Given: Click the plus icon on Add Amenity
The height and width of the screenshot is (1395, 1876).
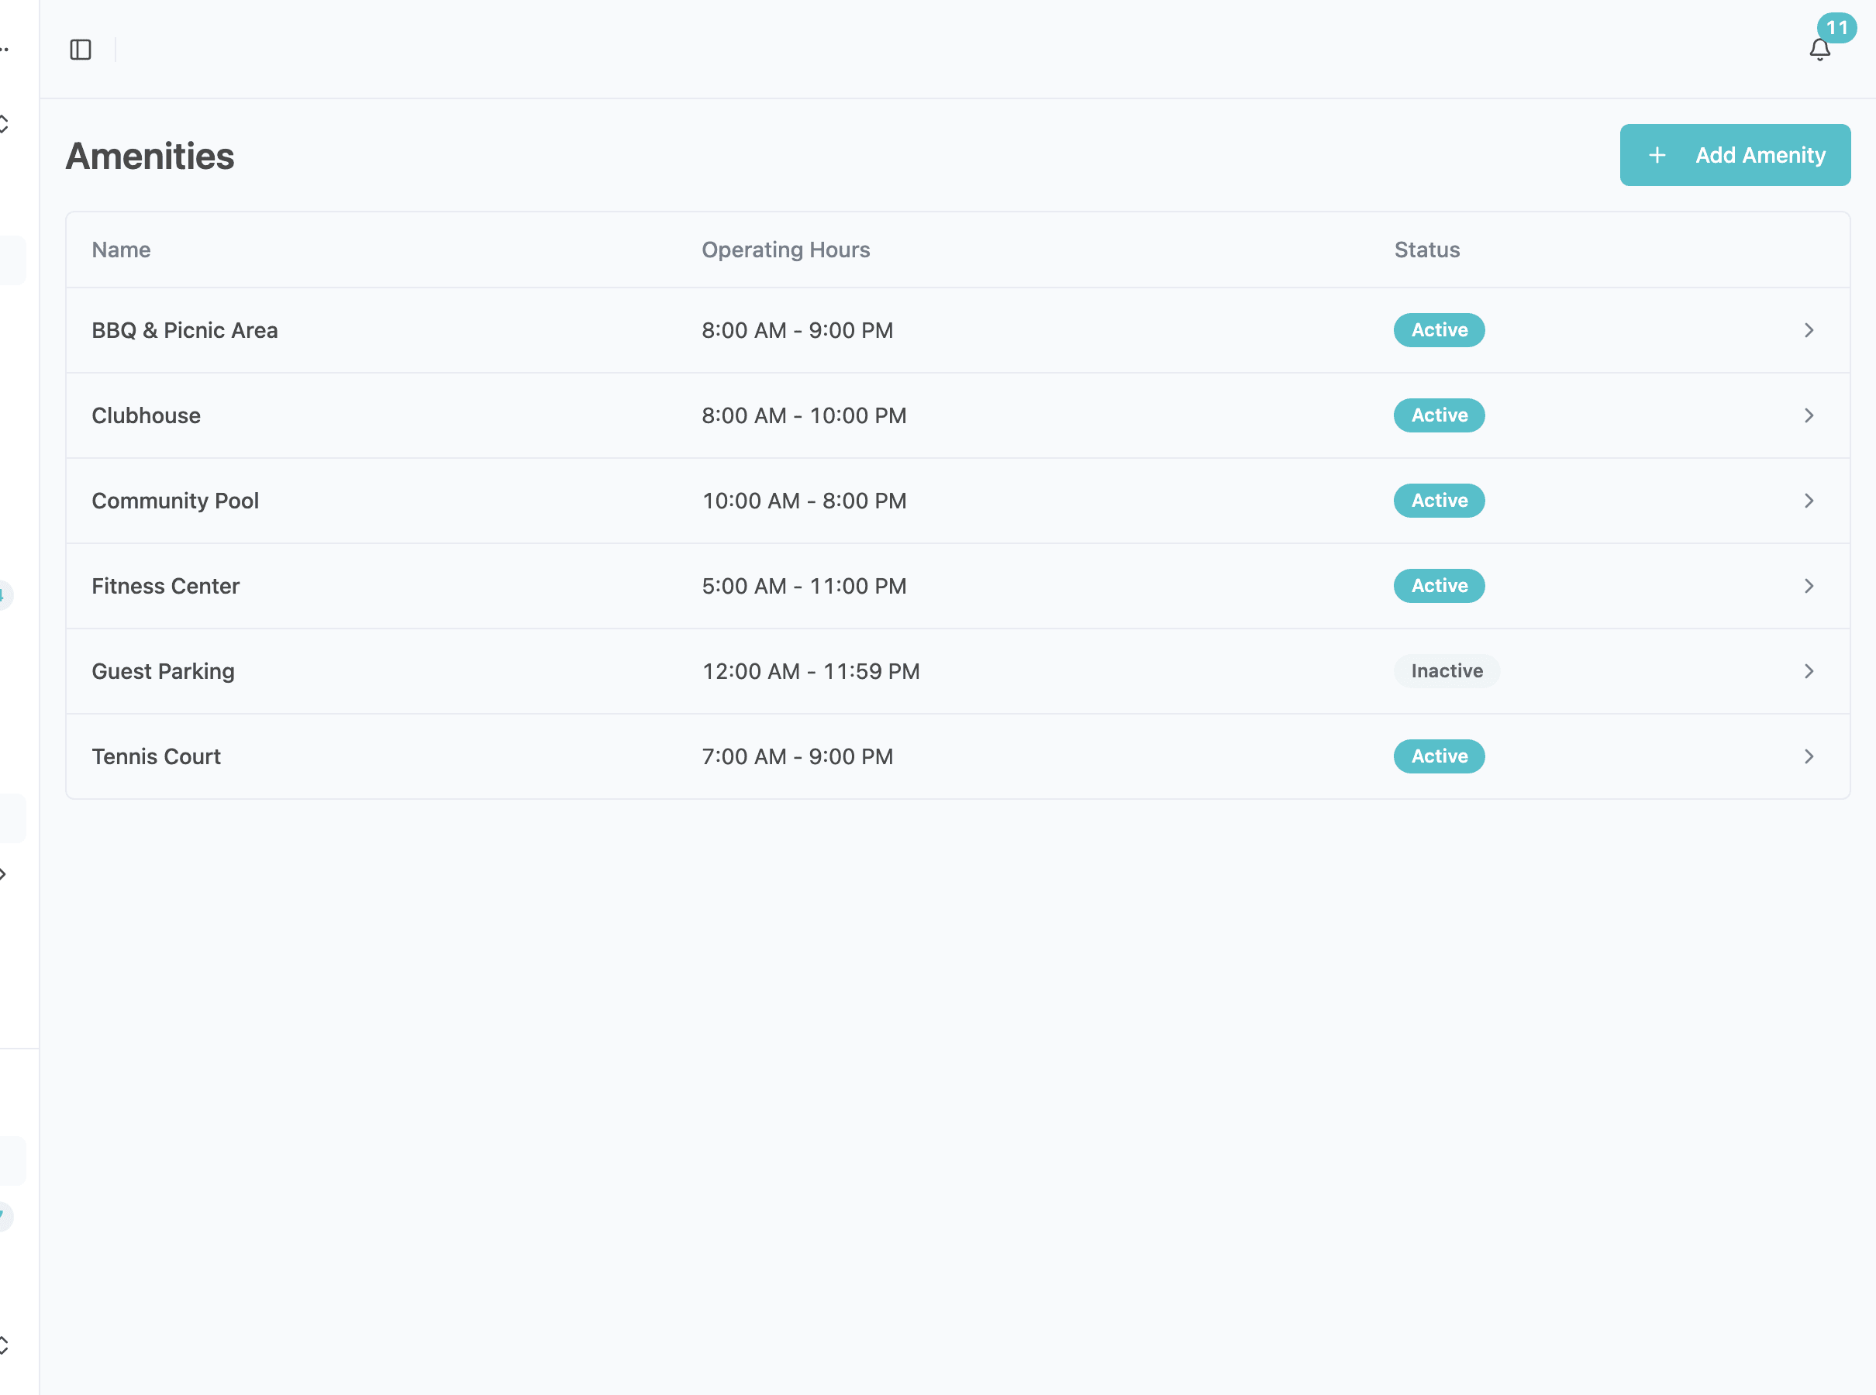Looking at the screenshot, I should tap(1656, 154).
